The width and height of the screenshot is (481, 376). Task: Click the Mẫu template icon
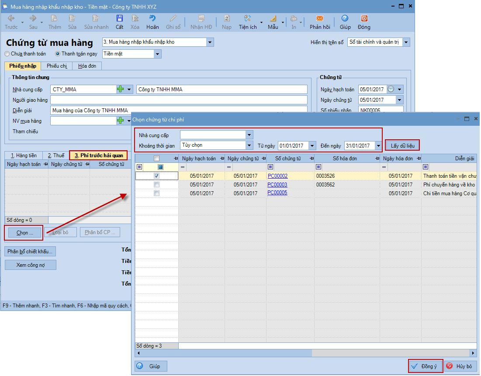tap(273, 18)
